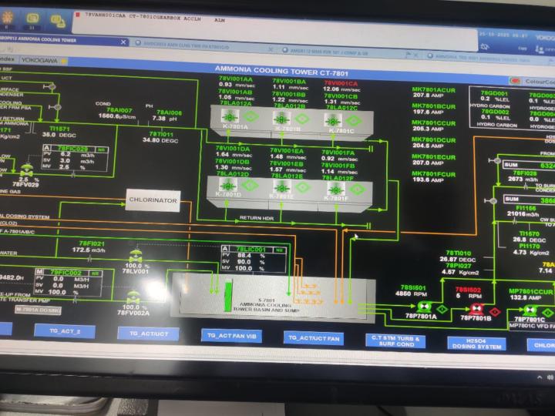Switch to the third graphic tab

[348, 52]
